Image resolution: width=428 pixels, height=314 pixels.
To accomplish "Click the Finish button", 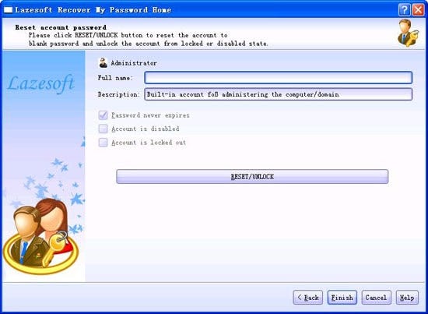I will click(x=342, y=298).
